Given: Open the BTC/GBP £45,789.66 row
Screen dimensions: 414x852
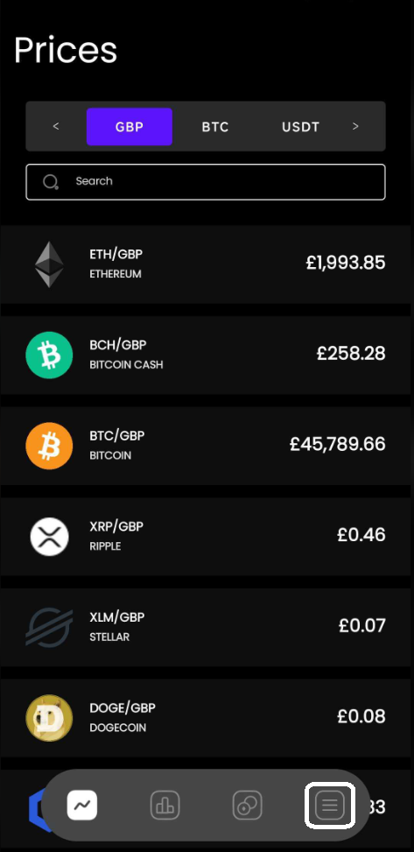Looking at the screenshot, I should pos(206,446).
